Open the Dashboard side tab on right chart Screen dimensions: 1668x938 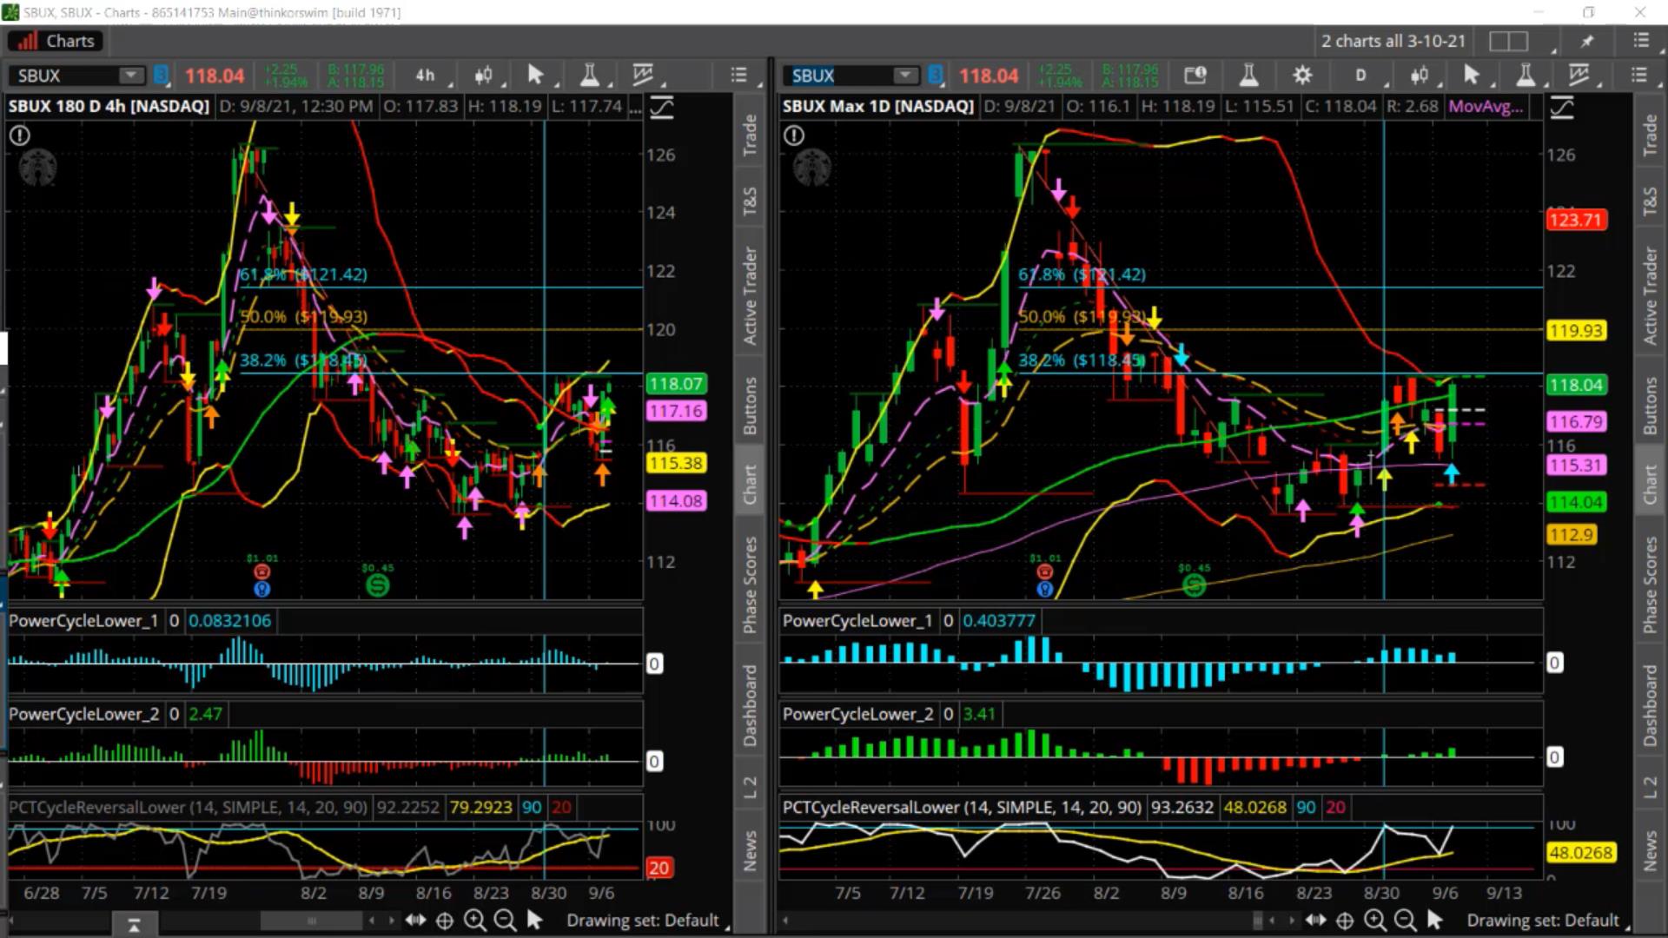(x=1650, y=705)
